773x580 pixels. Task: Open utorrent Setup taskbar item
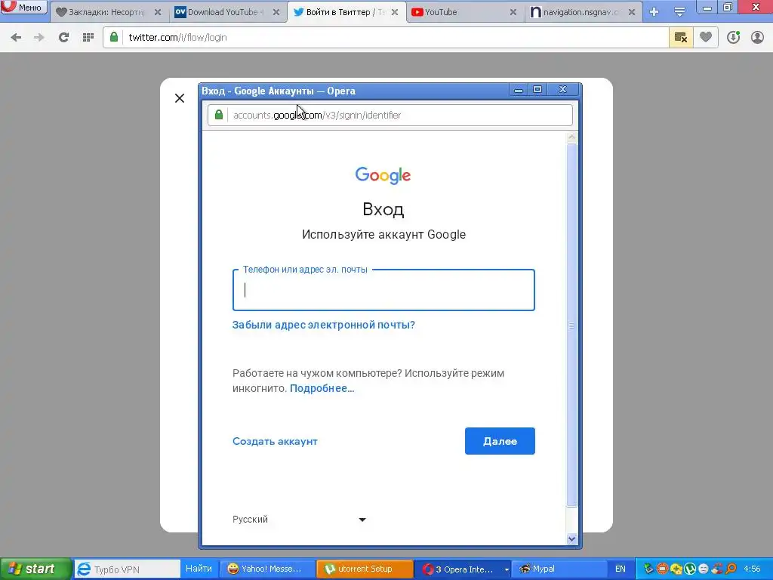[365, 569]
